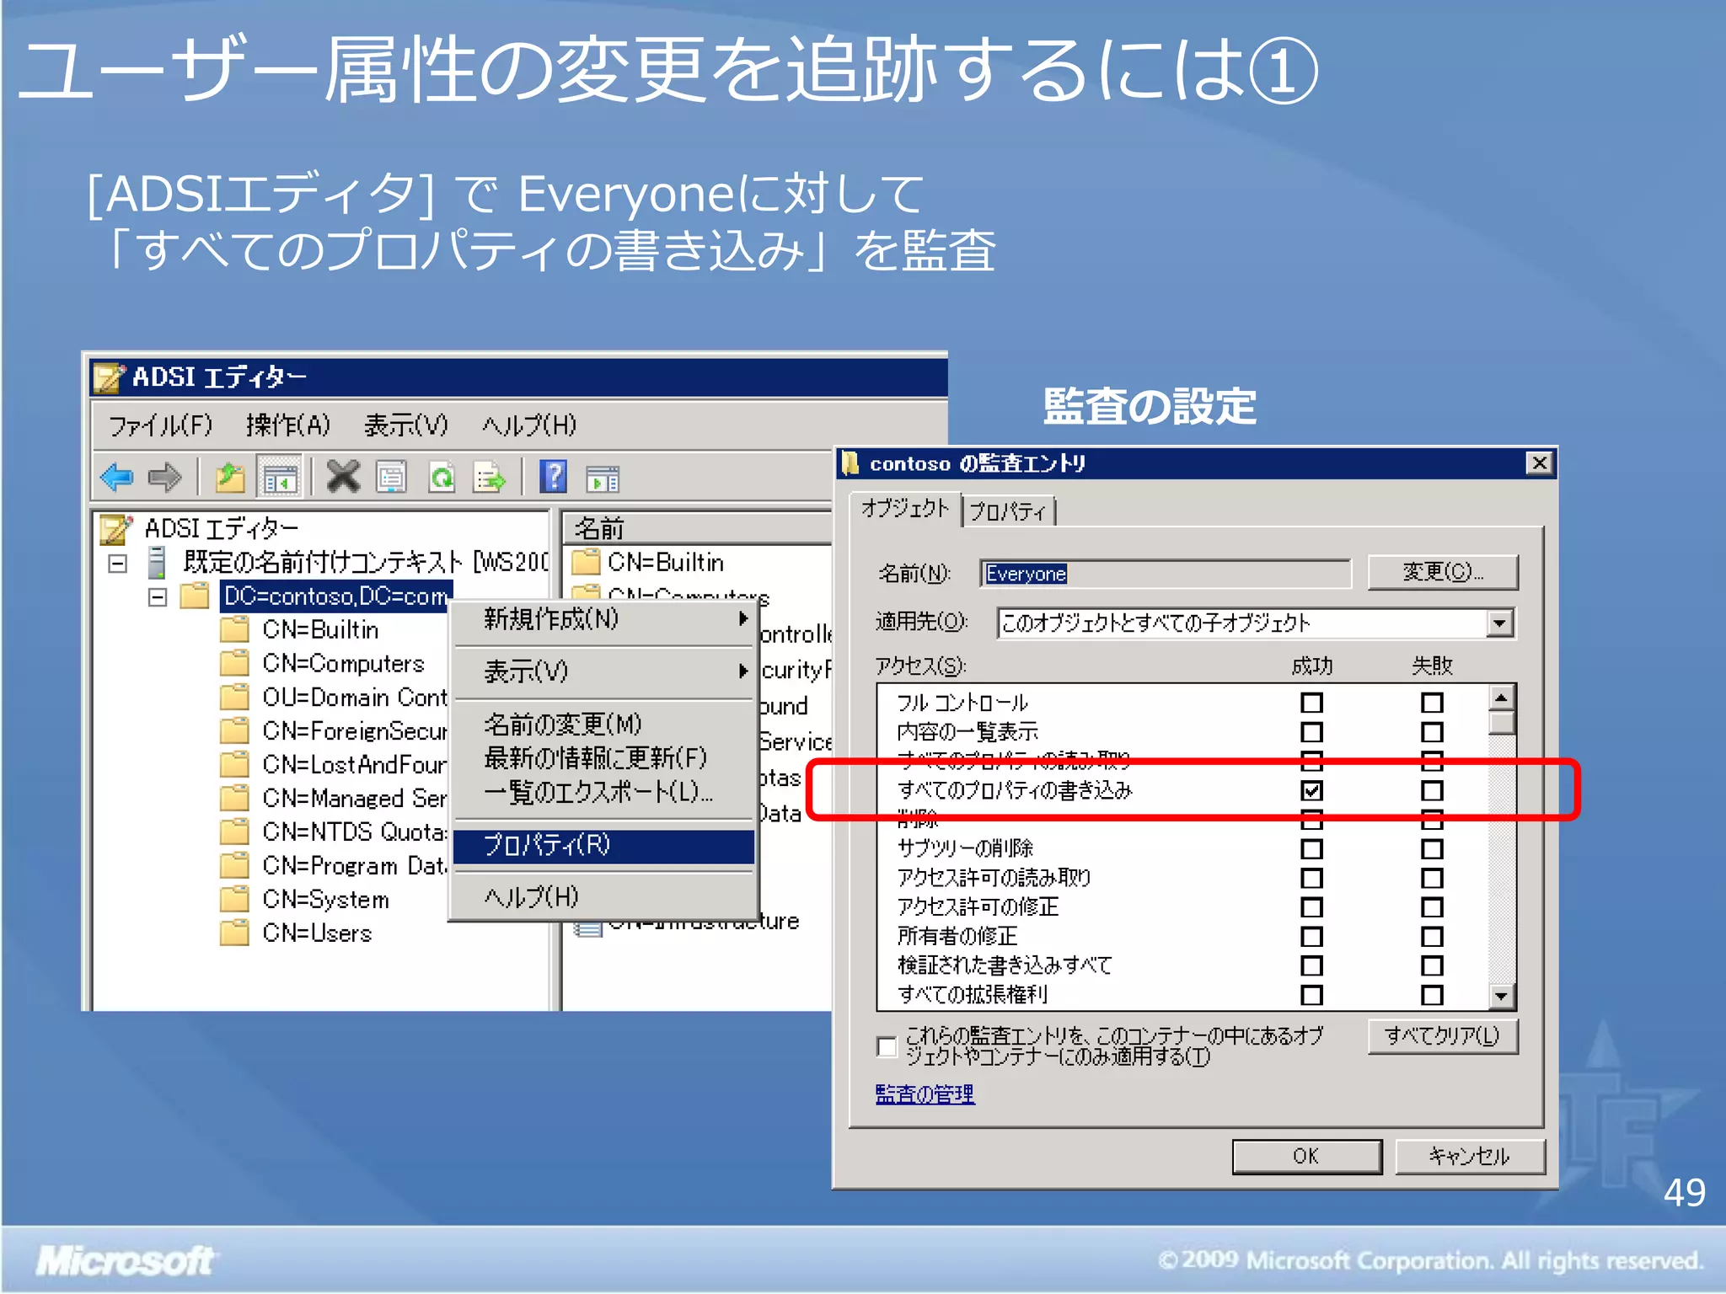The image size is (1726, 1294).
Task: Click the OK button in audit dialog
Action: pos(1306,1157)
